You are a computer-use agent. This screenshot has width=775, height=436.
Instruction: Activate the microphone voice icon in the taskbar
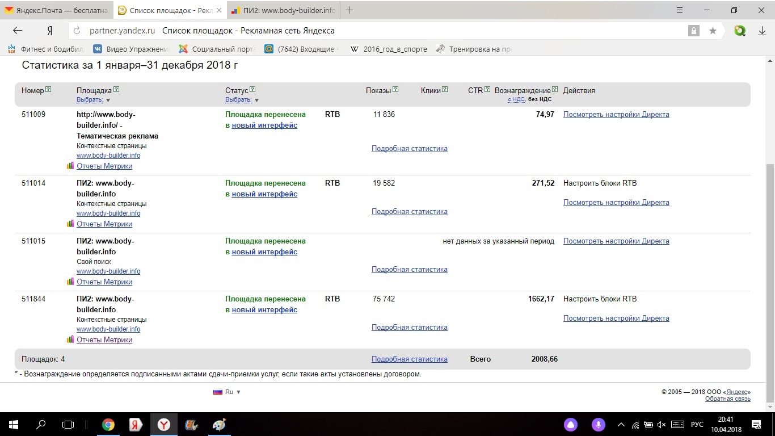598,425
